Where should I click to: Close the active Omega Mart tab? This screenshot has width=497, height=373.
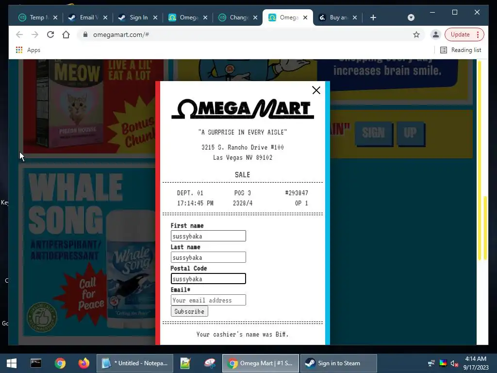click(305, 17)
